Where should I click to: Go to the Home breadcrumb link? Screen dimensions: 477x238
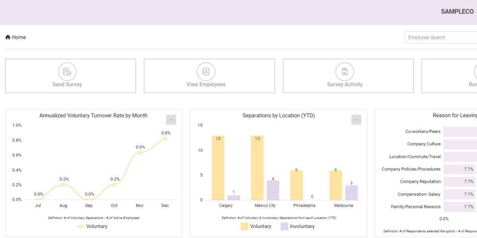coord(19,37)
